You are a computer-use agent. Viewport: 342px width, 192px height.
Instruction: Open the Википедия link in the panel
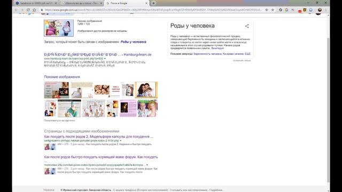click(217, 48)
